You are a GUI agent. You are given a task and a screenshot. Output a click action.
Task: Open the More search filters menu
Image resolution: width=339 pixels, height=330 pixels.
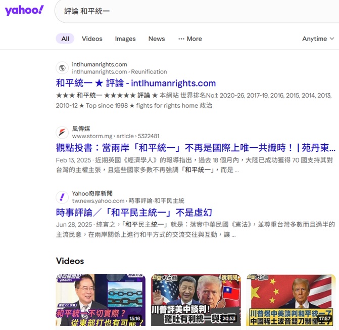click(190, 38)
